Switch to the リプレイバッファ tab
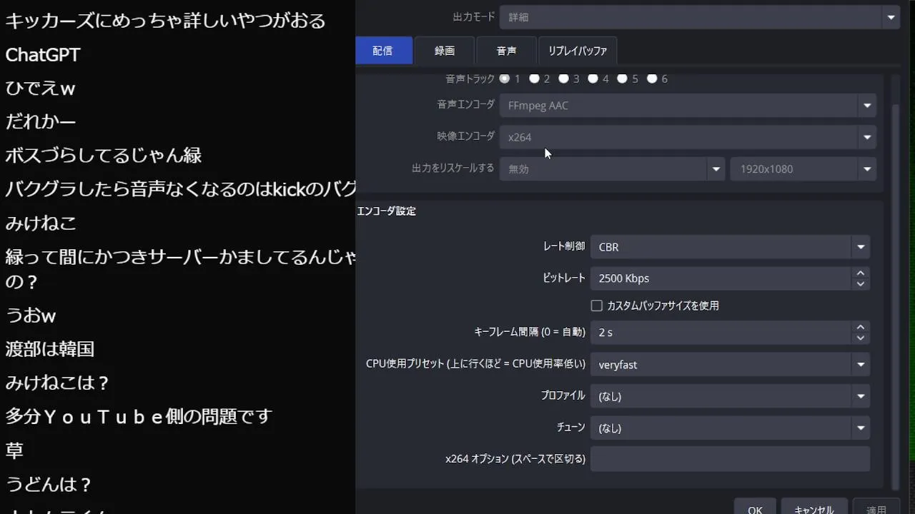The image size is (915, 514). 578,51
